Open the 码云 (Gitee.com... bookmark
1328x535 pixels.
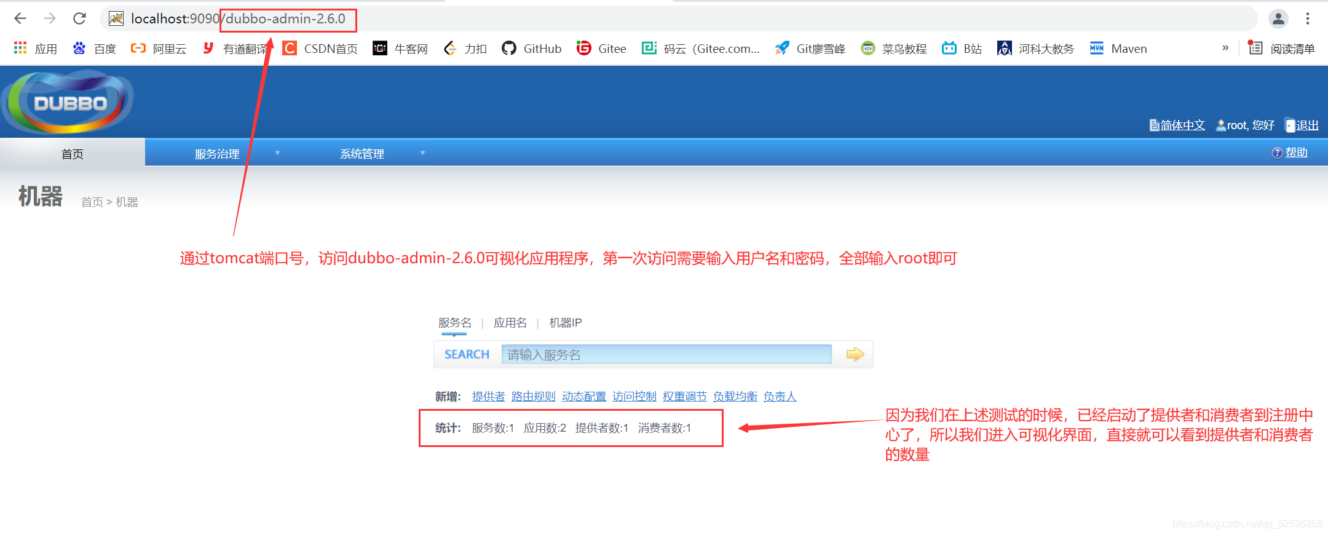[701, 48]
